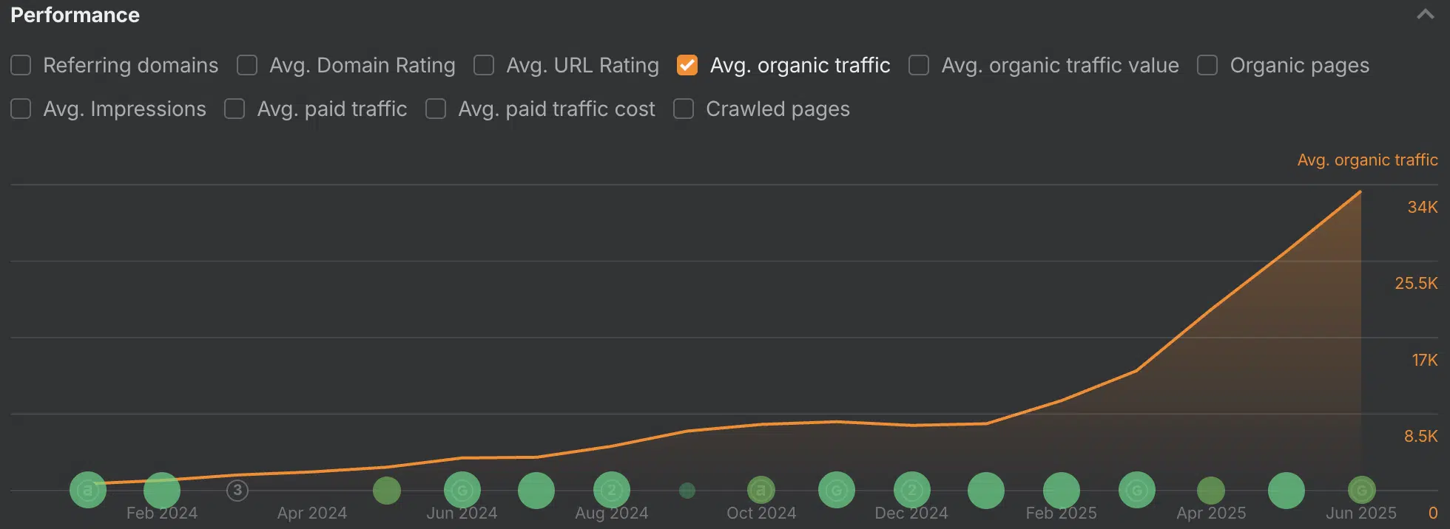Click the olive-green marker at Apr 2025
1450x529 pixels.
point(1211,490)
